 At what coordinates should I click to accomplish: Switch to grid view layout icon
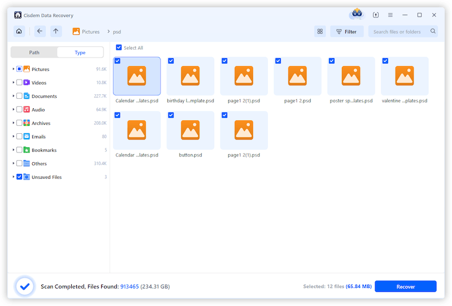click(x=320, y=32)
